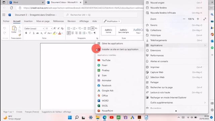Open new browser tab plus button
The image size is (215, 121).
[86, 2]
